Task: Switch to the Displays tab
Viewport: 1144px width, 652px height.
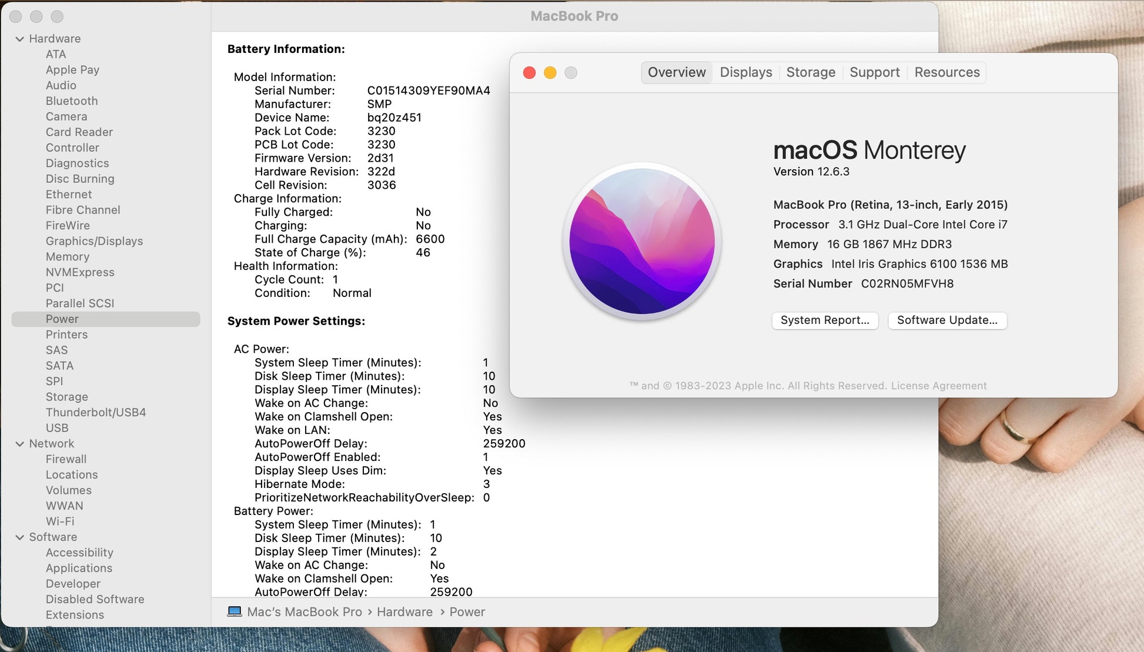Action: pos(745,72)
